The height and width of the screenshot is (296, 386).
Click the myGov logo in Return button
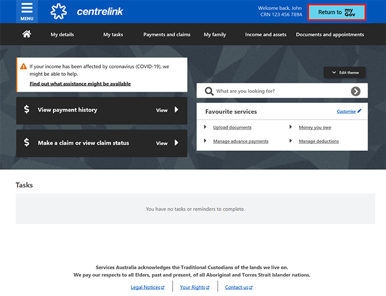(x=350, y=12)
